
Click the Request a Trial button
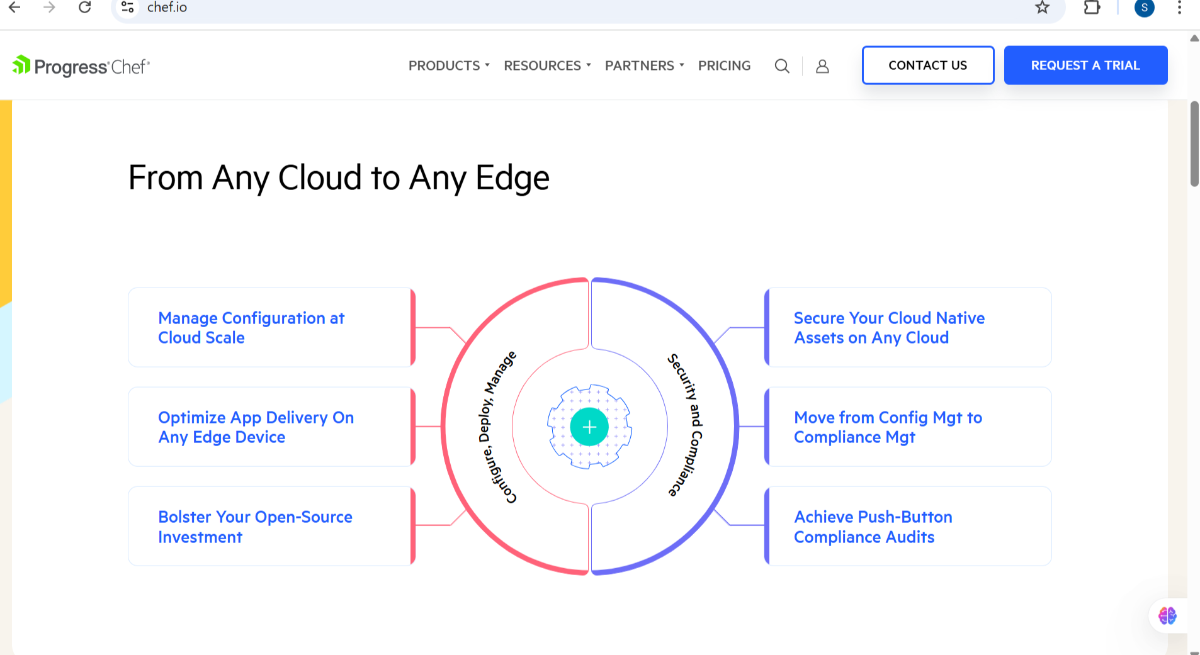1085,65
